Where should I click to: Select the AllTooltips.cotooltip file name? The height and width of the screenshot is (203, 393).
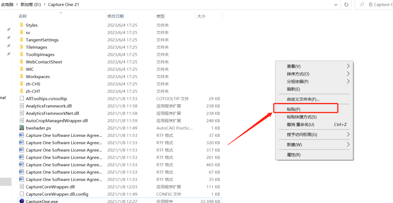coord(46,98)
